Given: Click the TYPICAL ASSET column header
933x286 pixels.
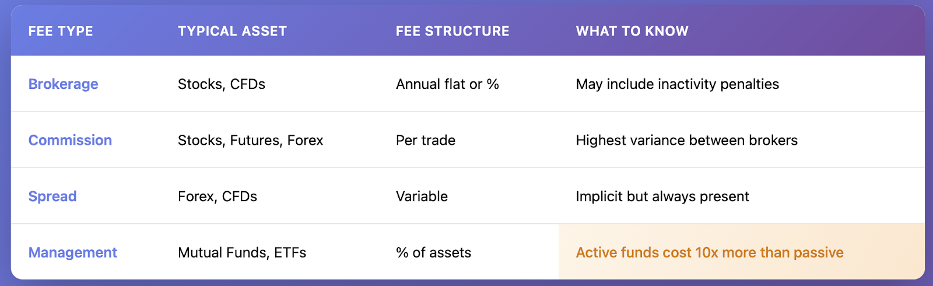Looking at the screenshot, I should click(x=232, y=31).
